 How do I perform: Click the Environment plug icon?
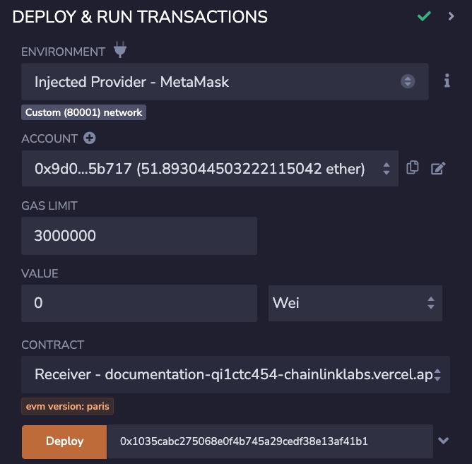tap(120, 49)
